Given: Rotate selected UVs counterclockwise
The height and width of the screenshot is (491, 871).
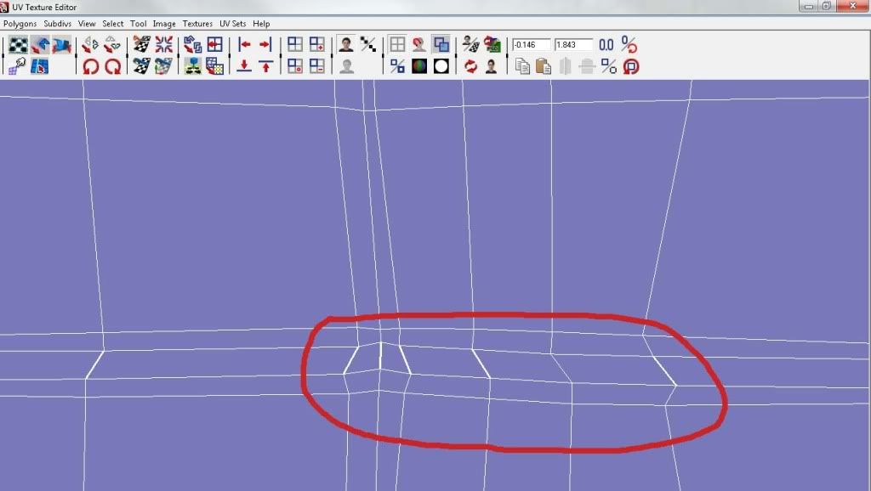Looking at the screenshot, I should (x=90, y=66).
